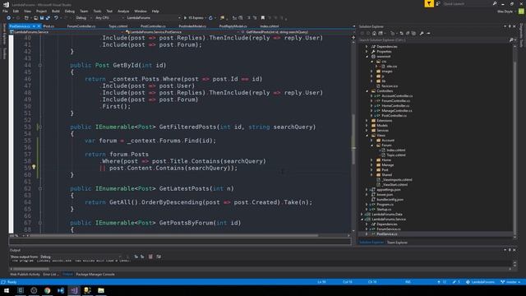Viewport: 526px width, 296px height.
Task: Open the Any CPU platform dropdown
Action: pyautogui.click(x=109, y=18)
